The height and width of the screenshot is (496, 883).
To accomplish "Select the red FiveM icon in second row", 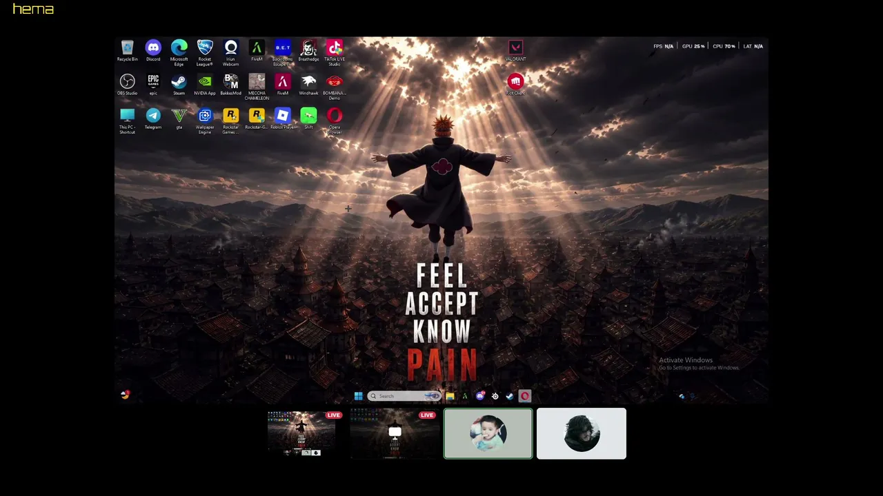I will tap(282, 85).
